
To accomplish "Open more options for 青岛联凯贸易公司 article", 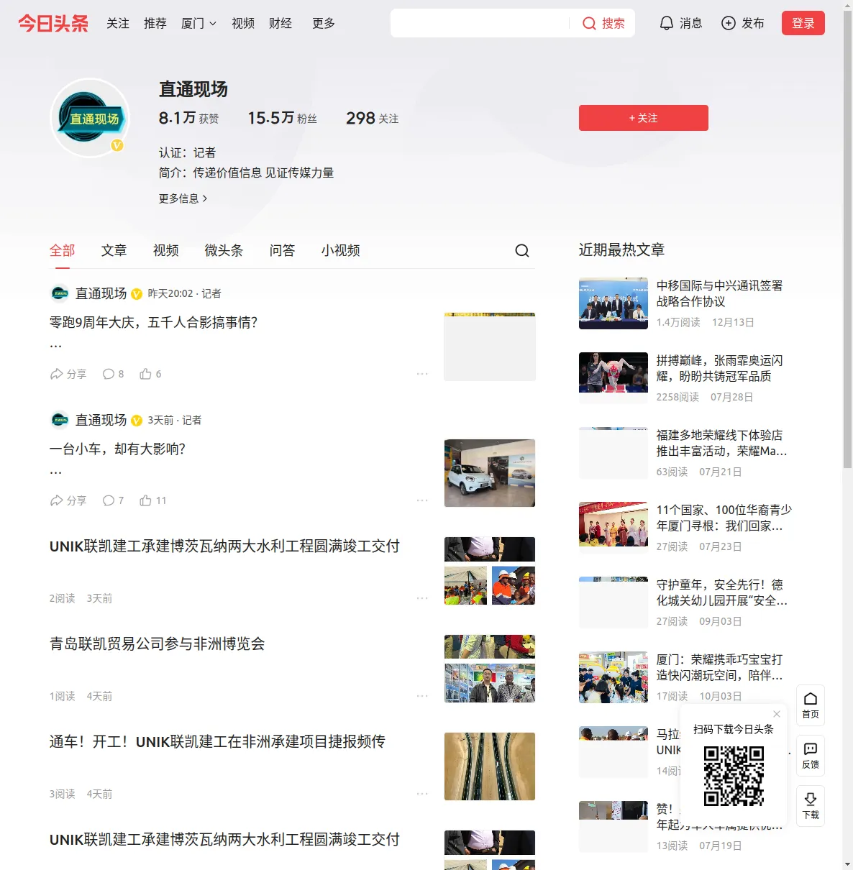I will (x=422, y=696).
